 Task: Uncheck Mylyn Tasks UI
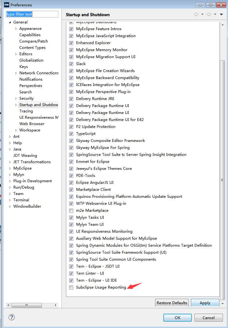(71, 218)
